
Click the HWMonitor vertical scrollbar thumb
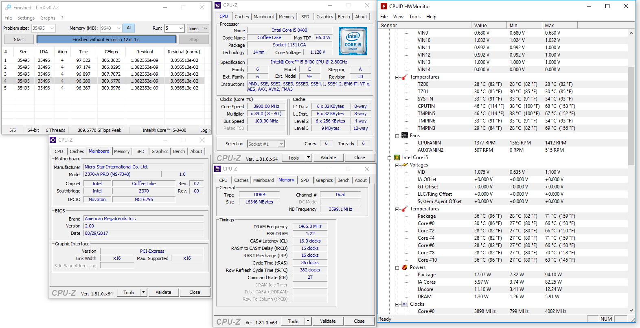[x=631, y=116]
